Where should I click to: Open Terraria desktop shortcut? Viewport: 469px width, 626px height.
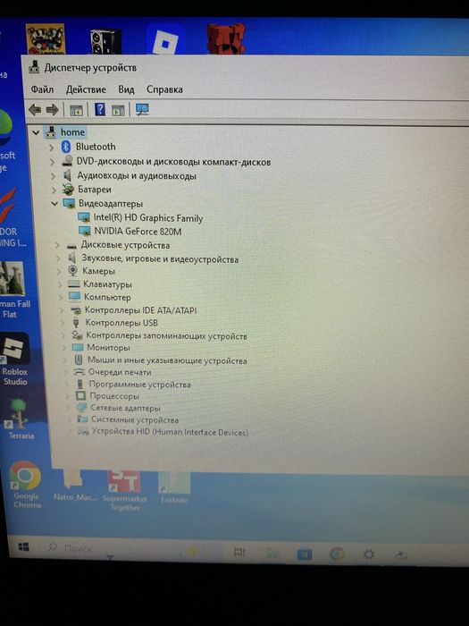[20, 419]
